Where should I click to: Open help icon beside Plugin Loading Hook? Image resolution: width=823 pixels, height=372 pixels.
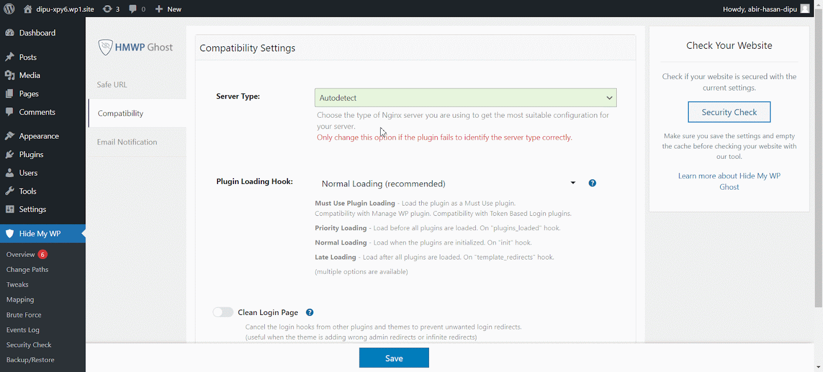(x=593, y=183)
